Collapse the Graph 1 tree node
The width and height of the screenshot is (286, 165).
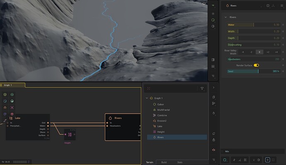[147, 98]
